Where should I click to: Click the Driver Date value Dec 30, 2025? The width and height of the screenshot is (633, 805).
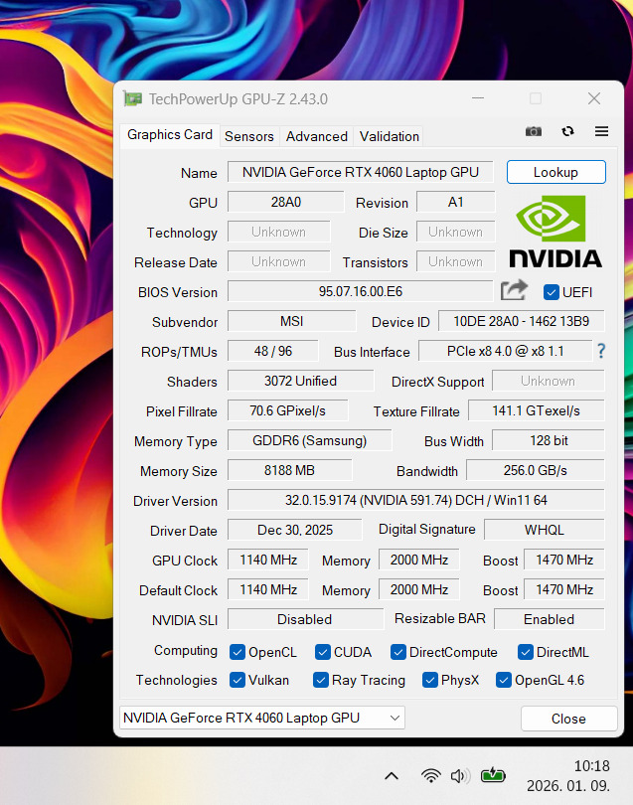(295, 530)
